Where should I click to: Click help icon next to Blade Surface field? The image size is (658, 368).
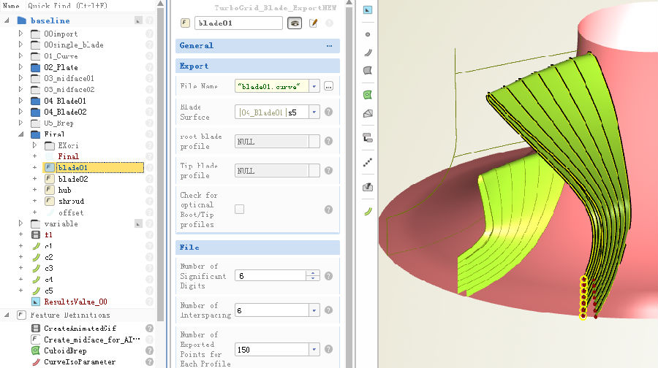(329, 112)
